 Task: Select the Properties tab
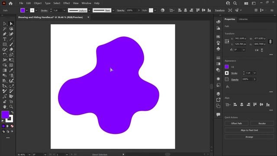(230, 19)
